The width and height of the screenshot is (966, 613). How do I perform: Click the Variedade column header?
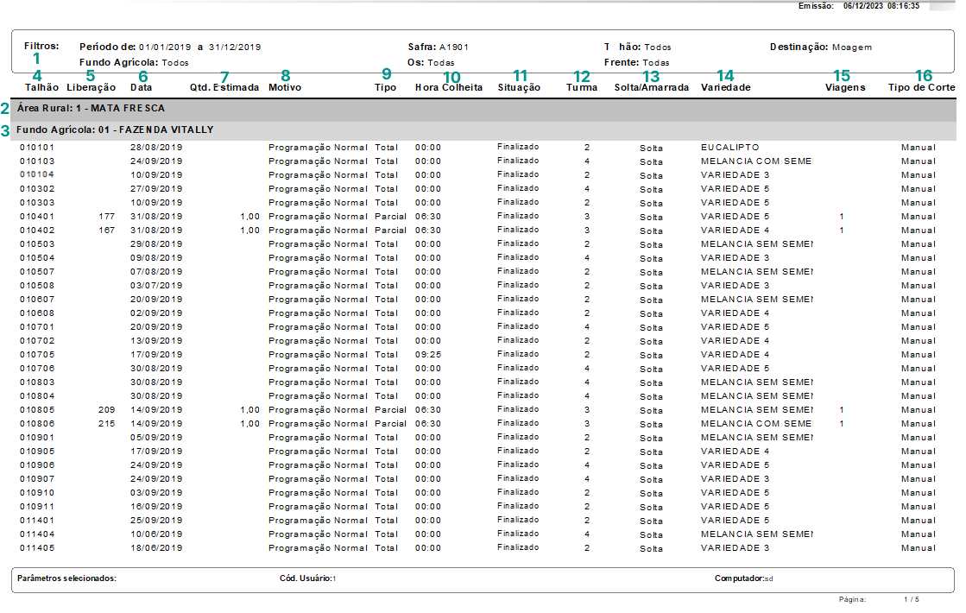click(726, 87)
